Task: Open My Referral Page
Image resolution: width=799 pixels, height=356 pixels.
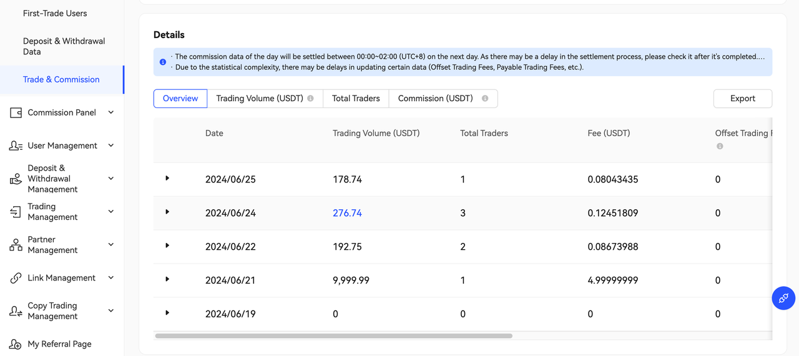Action: pos(59,344)
